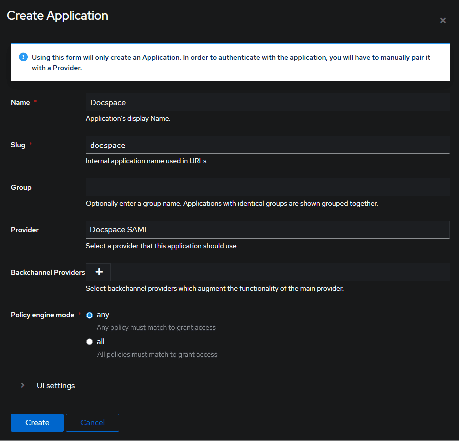Click the Cancel button
470x441 pixels.
pyautogui.click(x=92, y=422)
